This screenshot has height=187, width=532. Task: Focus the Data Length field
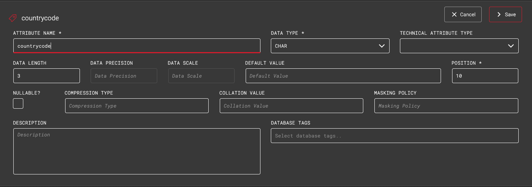coord(46,76)
